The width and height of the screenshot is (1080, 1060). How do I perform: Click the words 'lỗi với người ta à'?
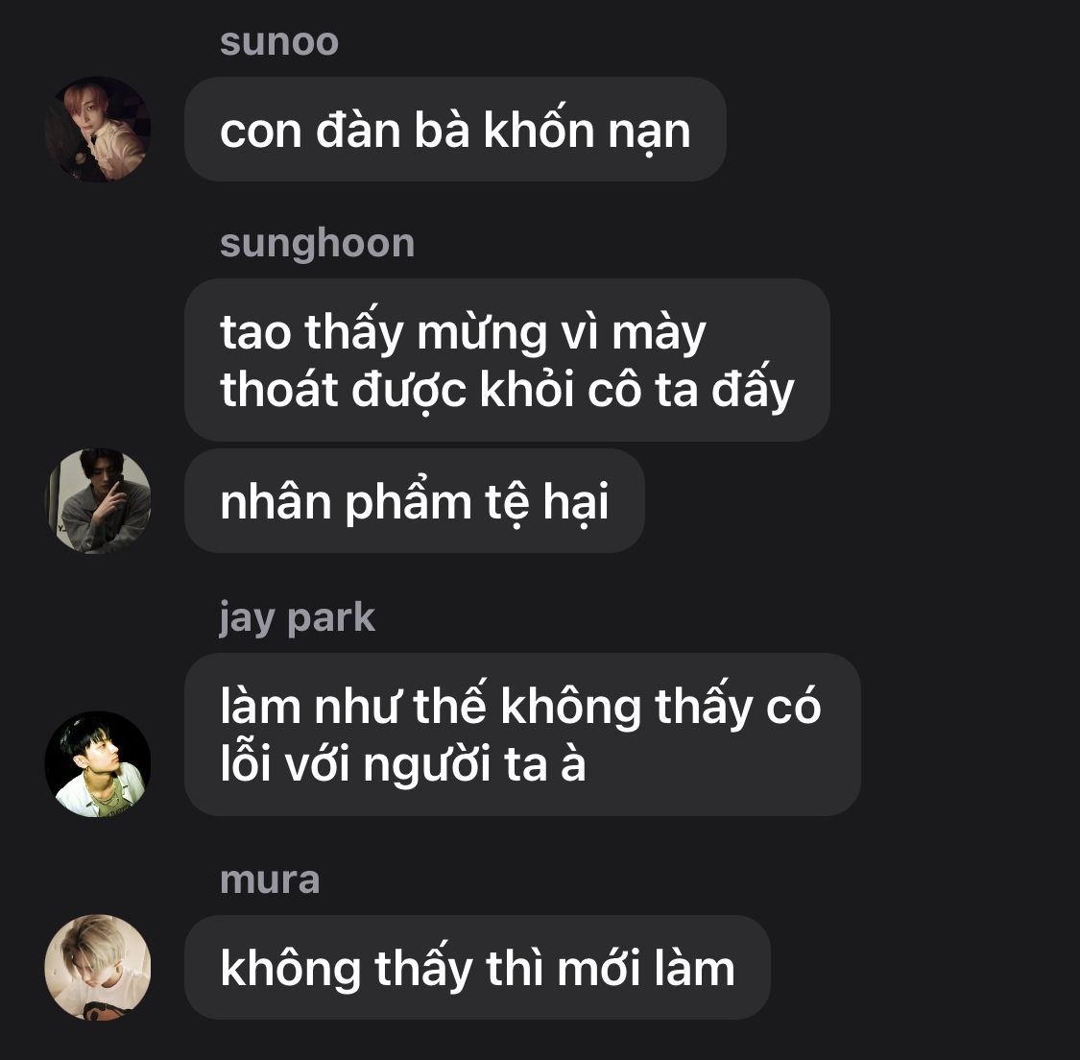point(403,763)
